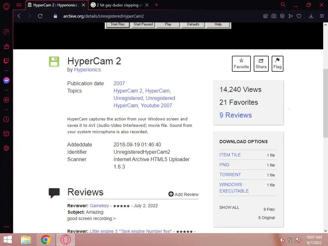Open Messenger in the sidebar

(6, 80)
